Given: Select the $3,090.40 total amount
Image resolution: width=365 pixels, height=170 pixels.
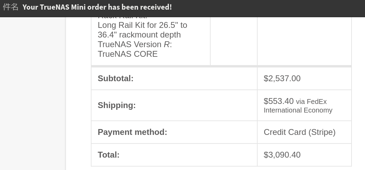Looking at the screenshot, I should pos(282,155).
